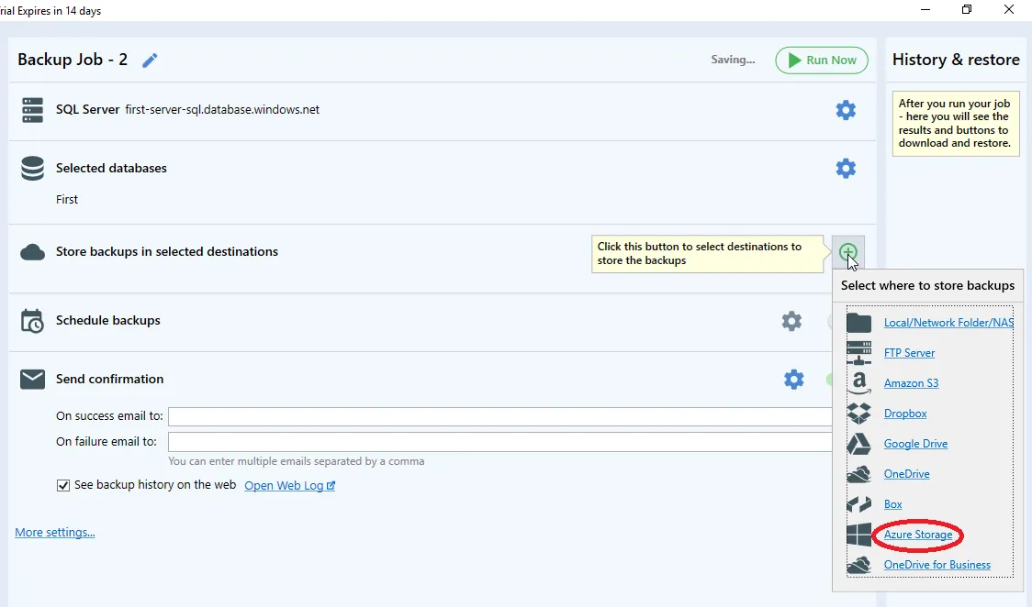Click the Run Now button
The width and height of the screenshot is (1032, 607).
(x=822, y=60)
